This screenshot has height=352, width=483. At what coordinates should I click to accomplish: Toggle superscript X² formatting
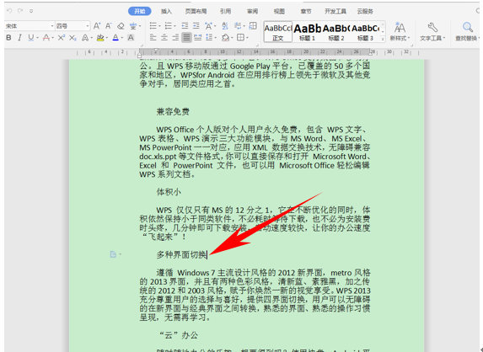(x=61, y=38)
